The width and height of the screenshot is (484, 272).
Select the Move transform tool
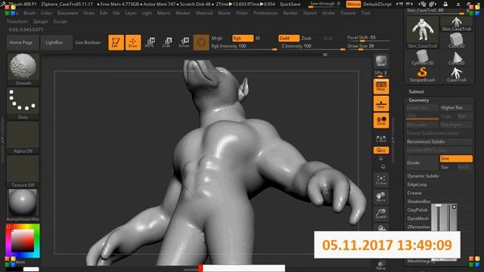pos(150,42)
